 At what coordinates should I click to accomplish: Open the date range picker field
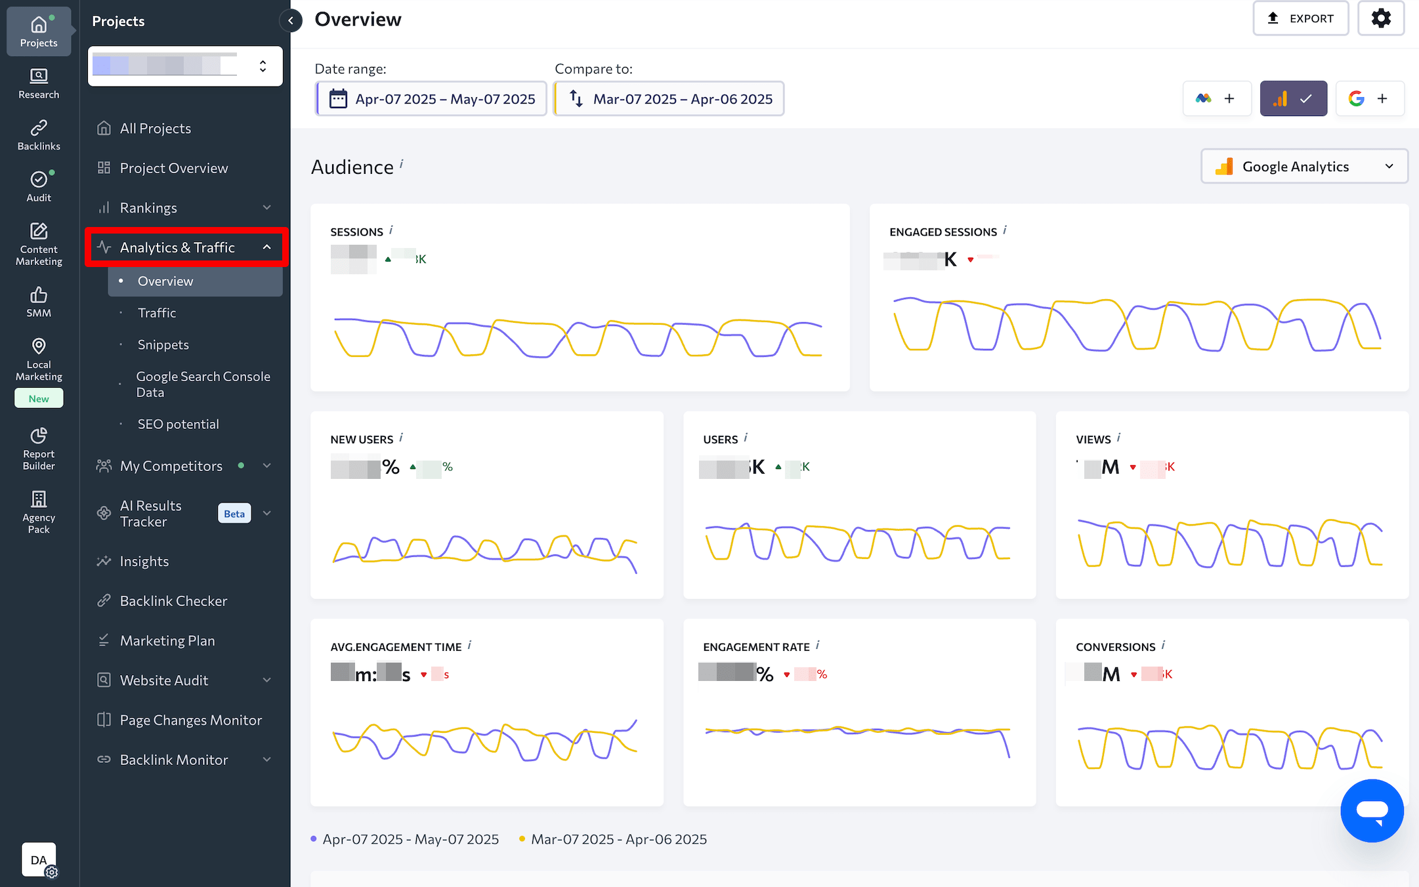click(x=431, y=99)
